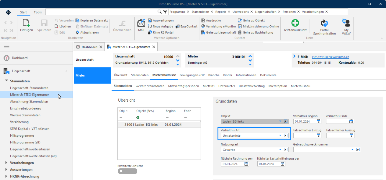386x180 pixels.
Task: Switch to the Mietzins sub-tab
Action: pos(209,86)
